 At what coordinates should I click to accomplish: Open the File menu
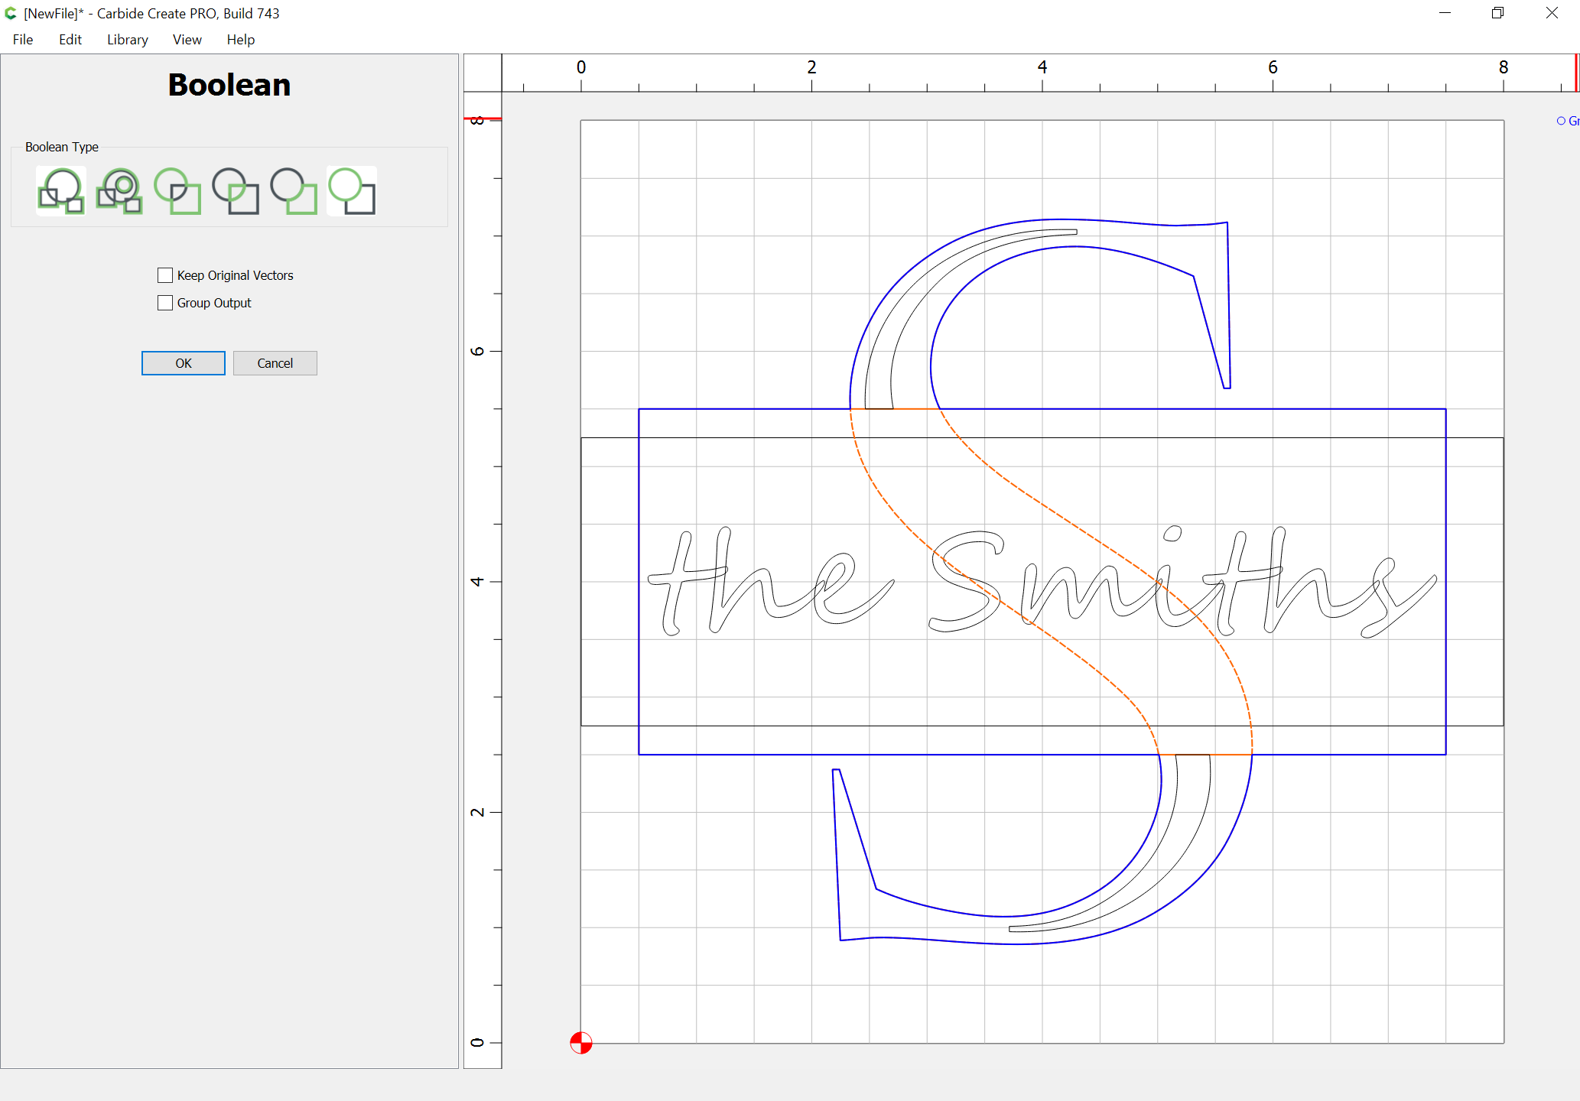[x=23, y=40]
